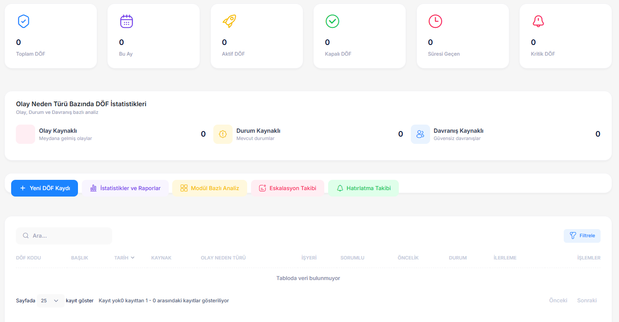Click the clock icon above Süresi Geçen
619x322 pixels.
point(435,21)
